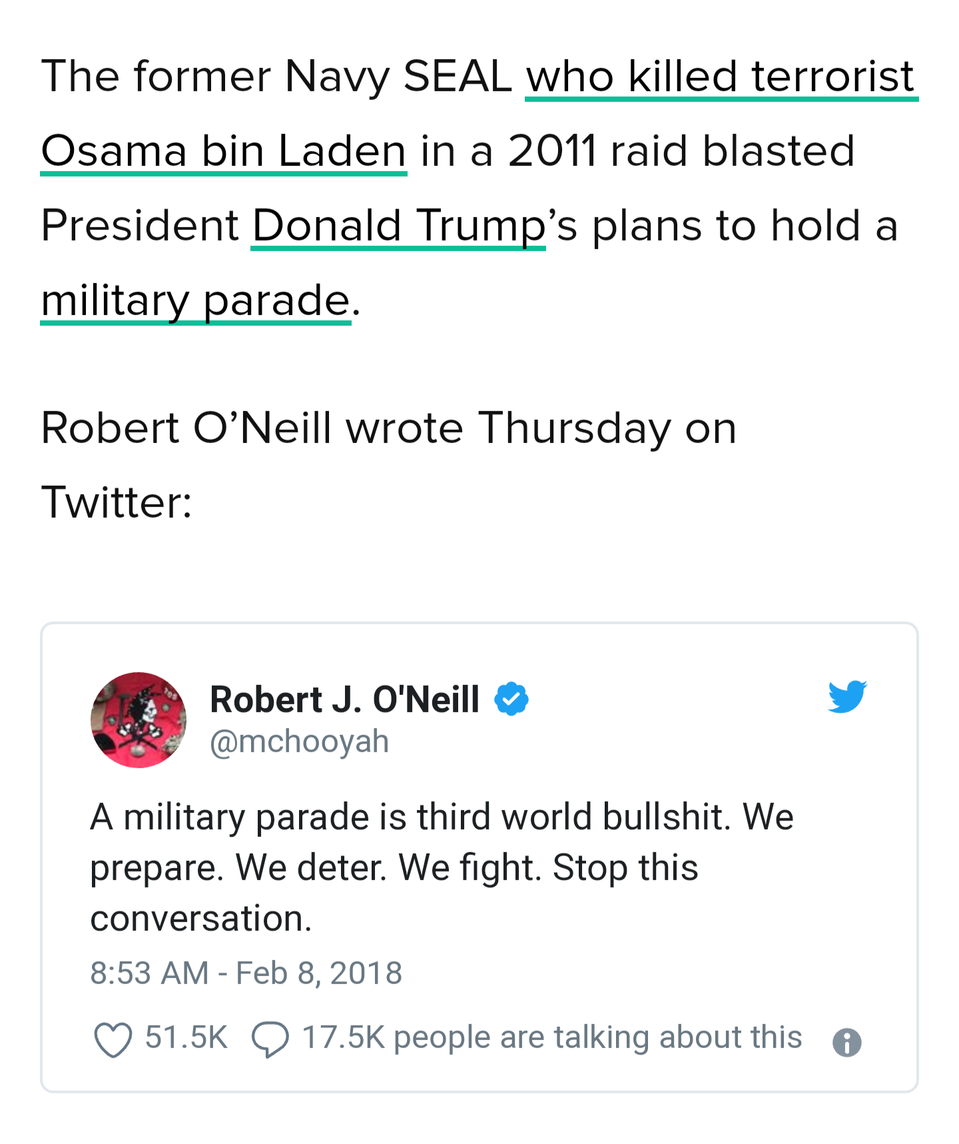The width and height of the screenshot is (959, 1144).
Task: Open the 'who killed terrorist' link
Action: coord(721,76)
